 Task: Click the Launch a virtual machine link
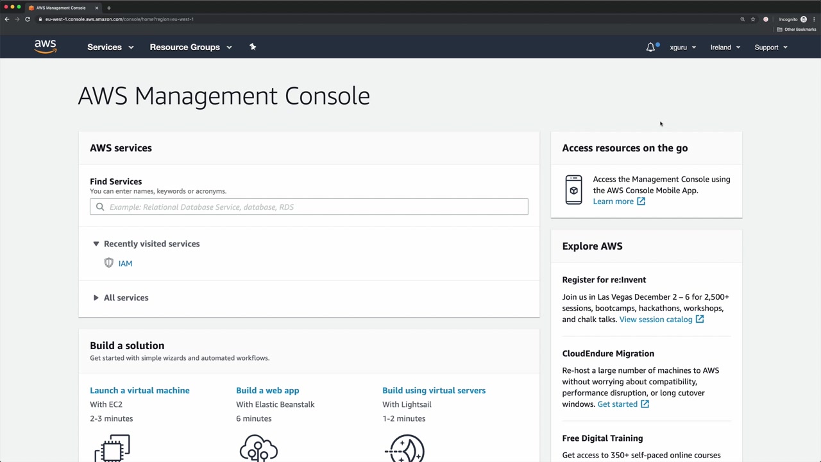pos(140,390)
